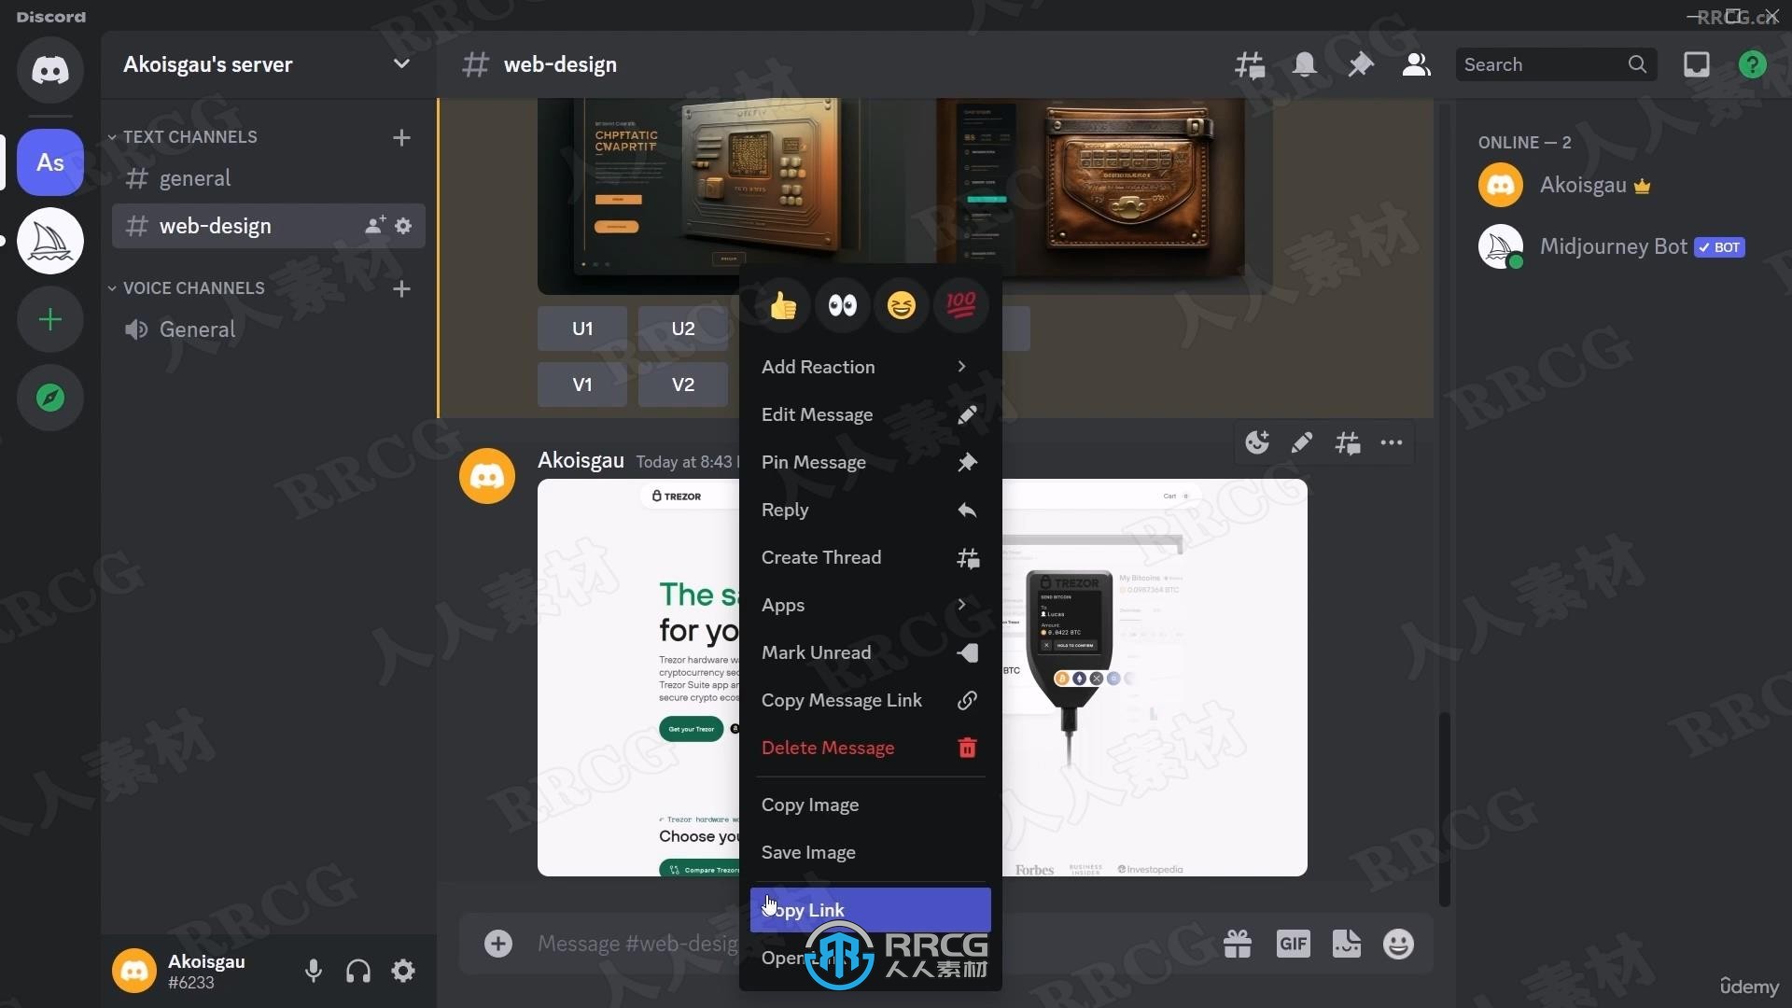Create channel plus next to TEXT CHANNELS
1792x1008 pixels.
click(401, 137)
